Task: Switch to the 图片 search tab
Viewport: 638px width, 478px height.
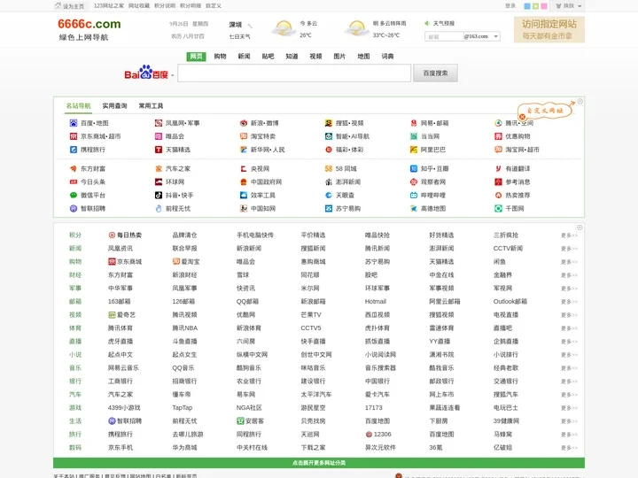Action: (339, 56)
